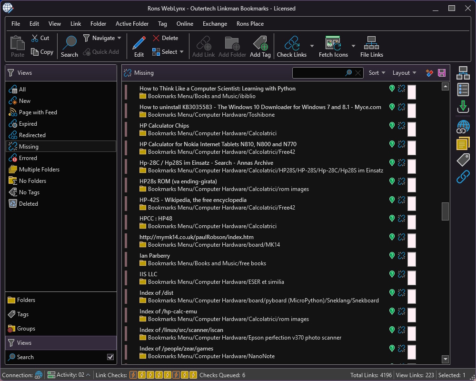Screen dimensions: 476x381
Task: Click the Add Folder toolbar icon
Action: coord(232,46)
